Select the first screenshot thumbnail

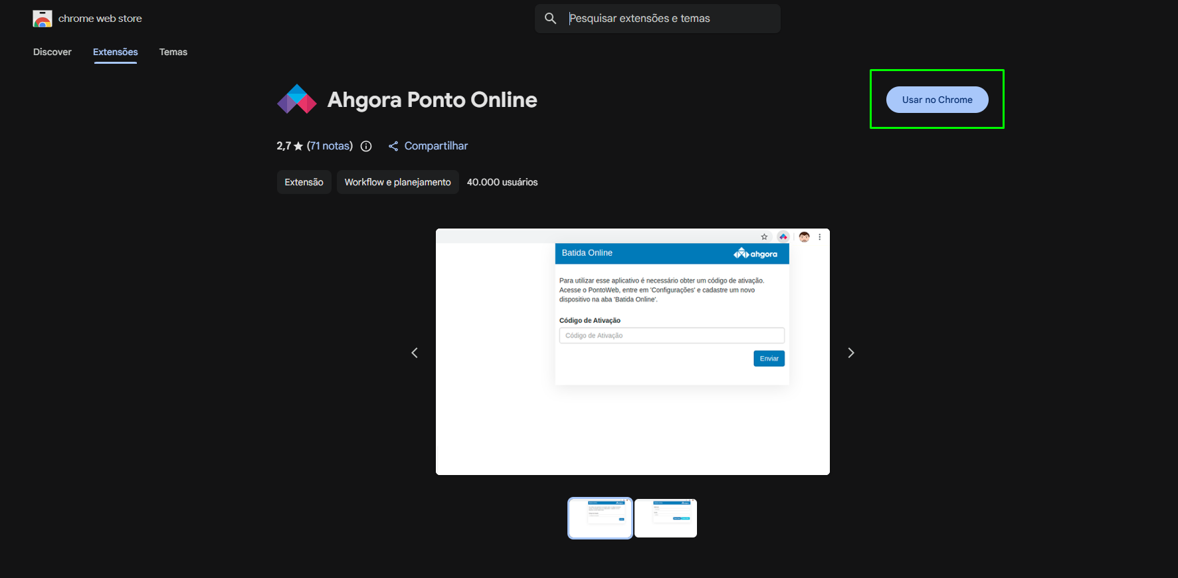point(600,518)
